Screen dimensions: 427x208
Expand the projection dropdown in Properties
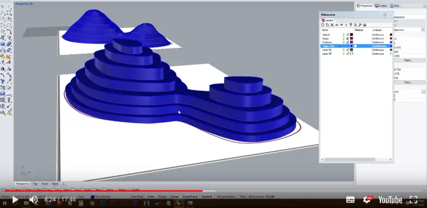tap(423, 30)
